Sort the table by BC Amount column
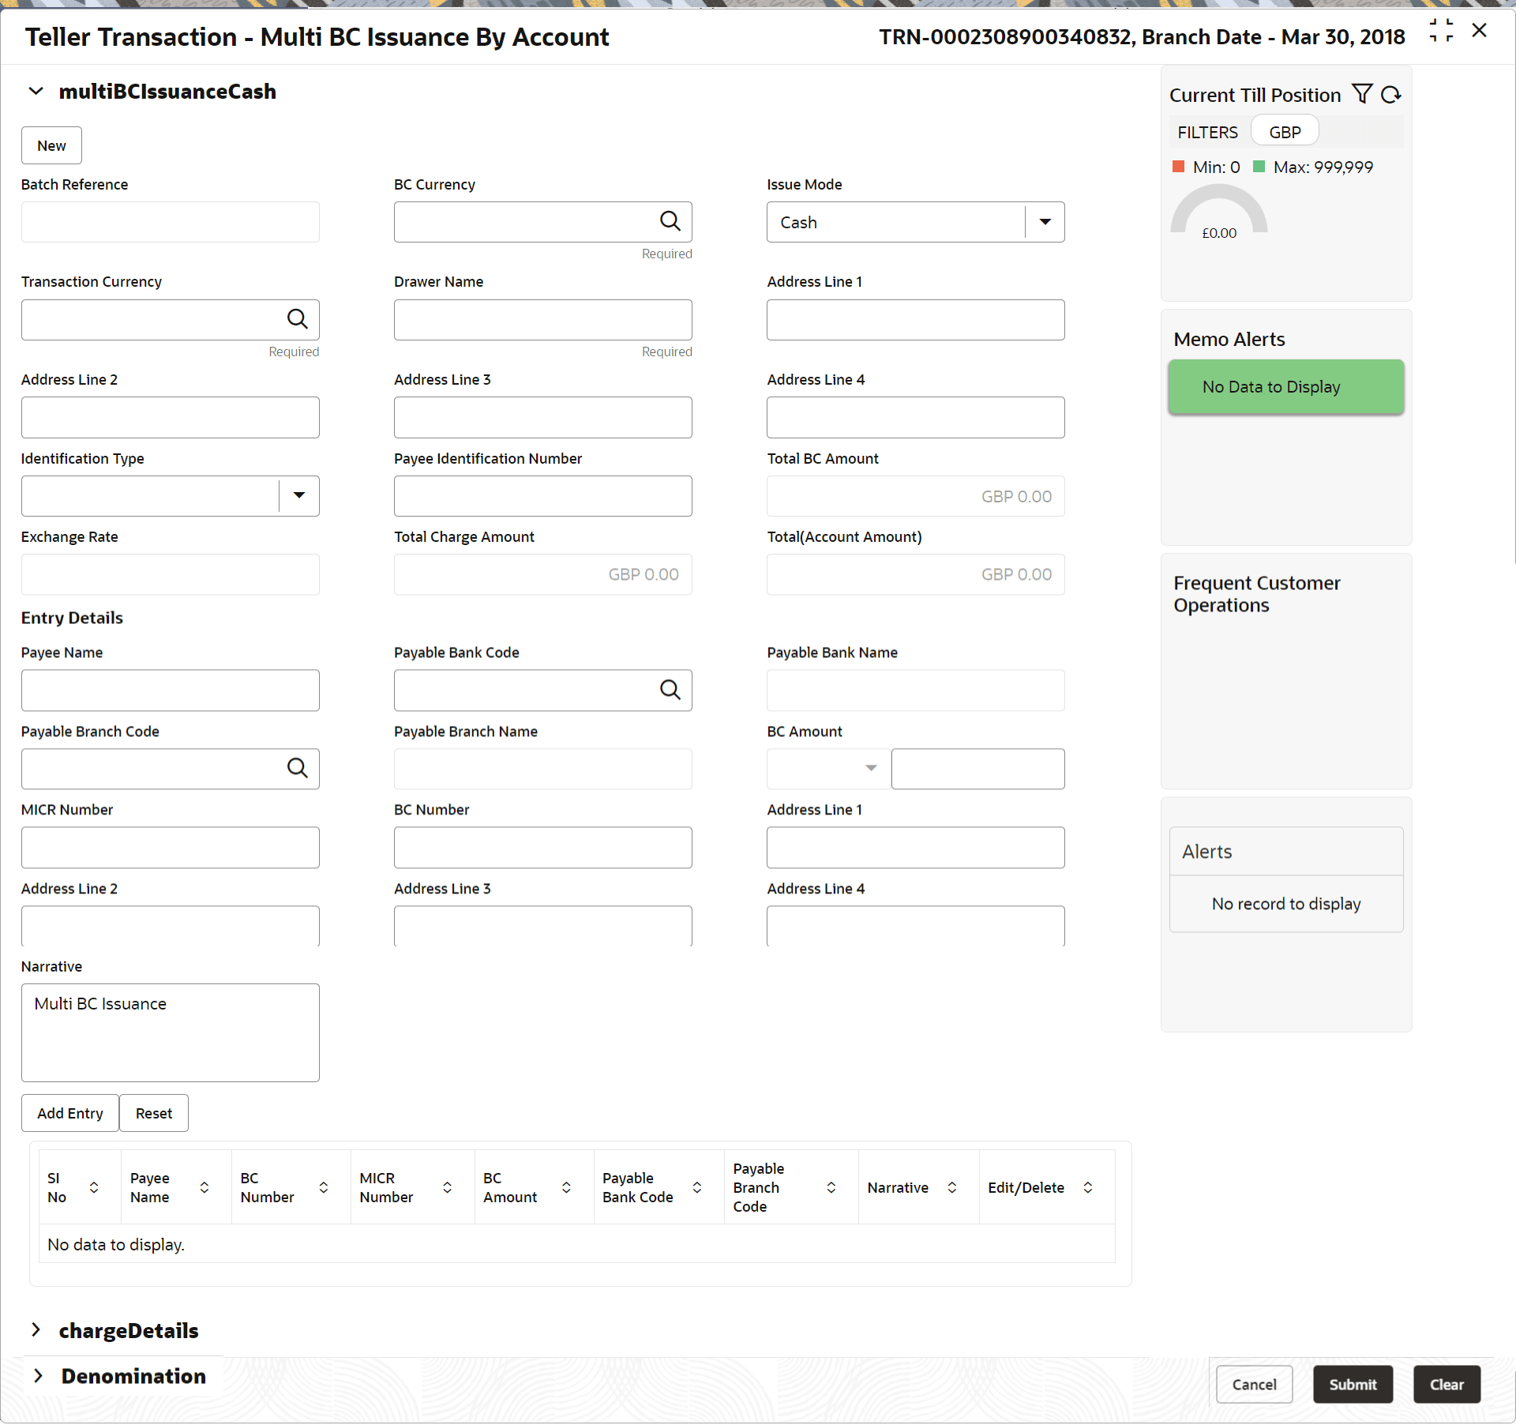This screenshot has width=1516, height=1425. click(566, 1188)
